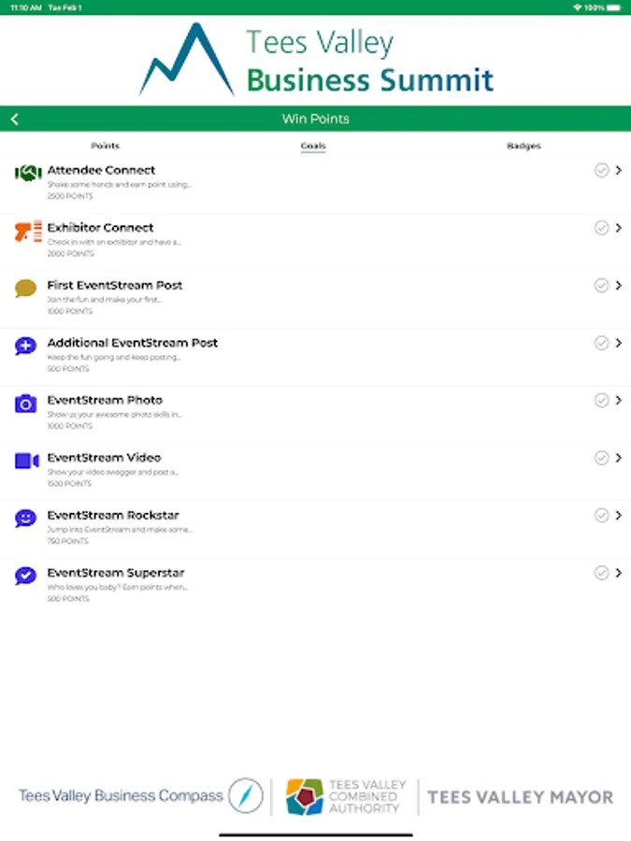Open the Attendee Connect goal title
The width and height of the screenshot is (631, 841).
[101, 170]
